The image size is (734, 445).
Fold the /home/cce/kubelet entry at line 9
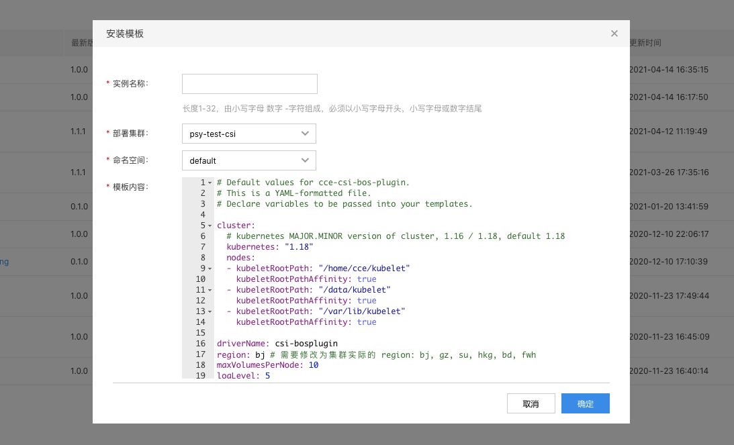(x=210, y=268)
